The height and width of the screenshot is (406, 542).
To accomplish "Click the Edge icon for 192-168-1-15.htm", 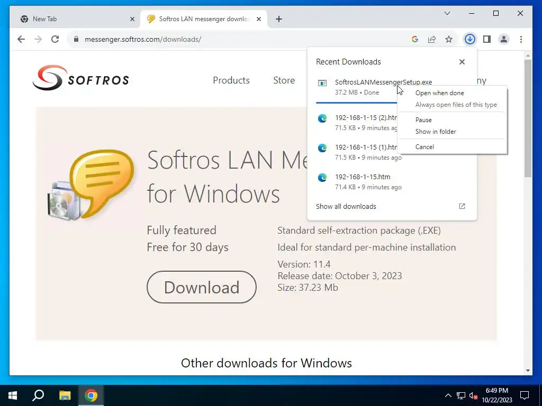I will click(322, 178).
